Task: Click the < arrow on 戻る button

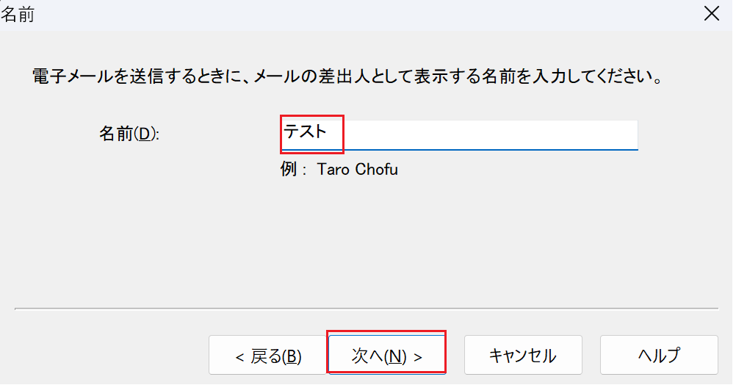Action: pos(239,357)
